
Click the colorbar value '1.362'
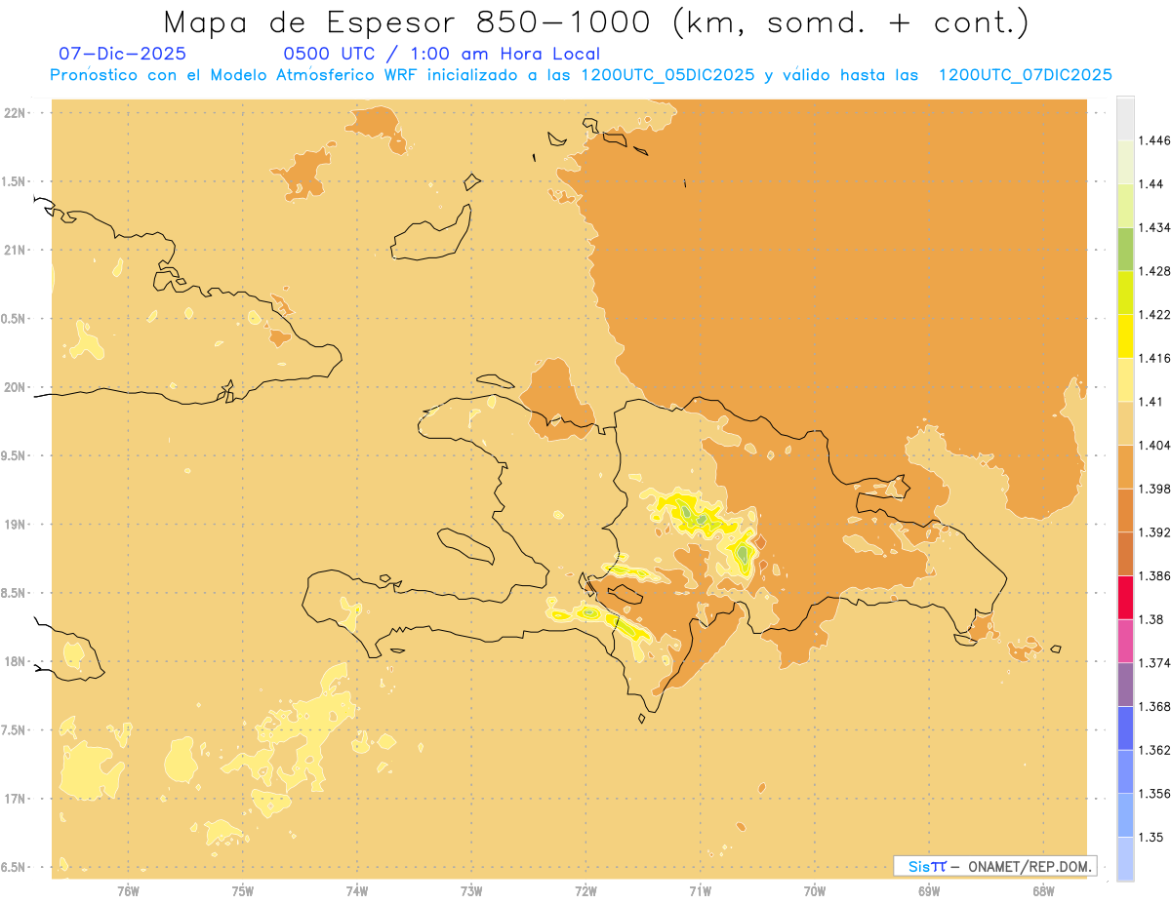pos(1153,750)
